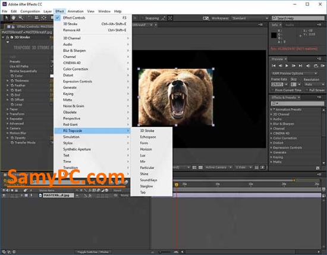Image resolution: width=327 pixels, height=255 pixels.
Task: Click the stopwatch icon next to Opacity
Action: tap(12, 138)
